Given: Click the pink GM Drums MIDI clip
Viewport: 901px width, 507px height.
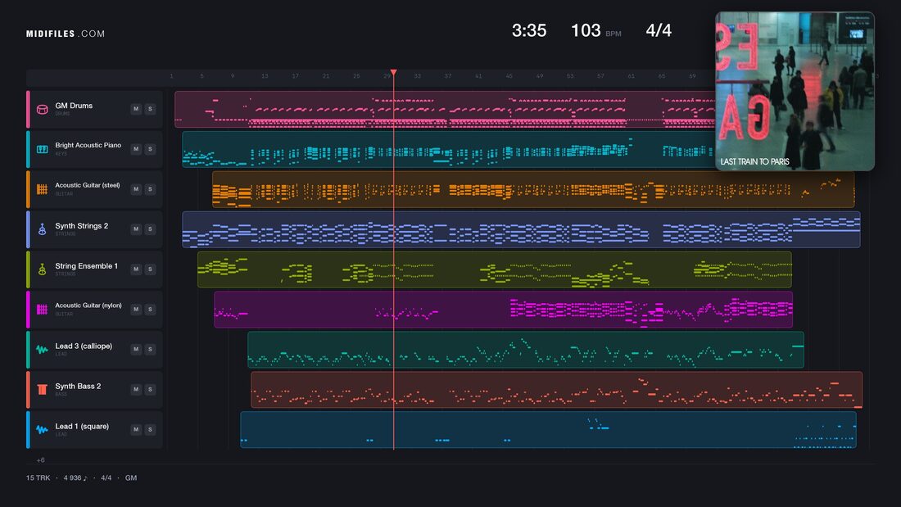Looking at the screenshot, I should coord(445,109).
